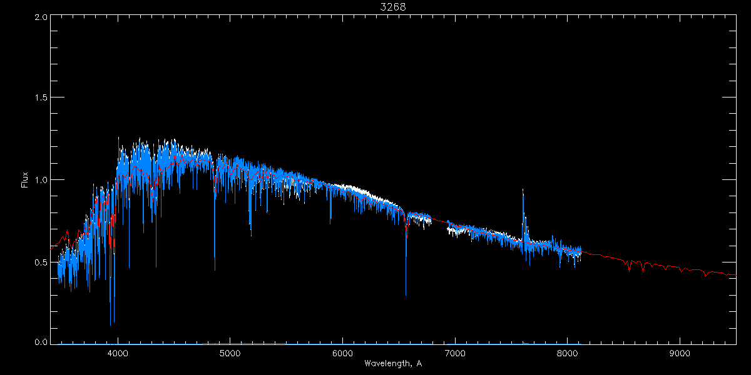
Task: Click the 9000 wavelength tick label
Action: [x=680, y=354]
